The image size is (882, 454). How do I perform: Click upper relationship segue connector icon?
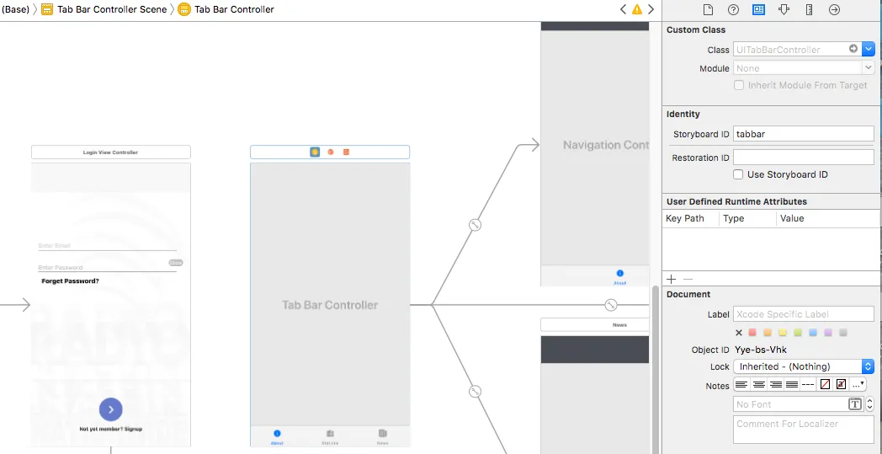[x=476, y=225]
